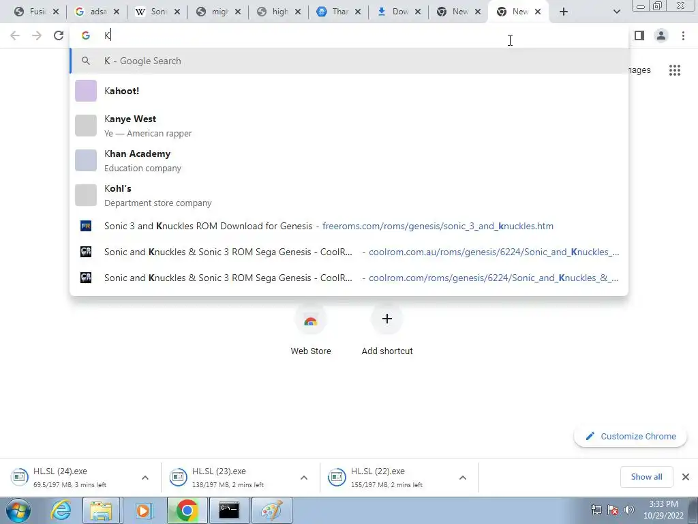Open the Chrome three-dot menu
The width and height of the screenshot is (698, 524).
(683, 35)
